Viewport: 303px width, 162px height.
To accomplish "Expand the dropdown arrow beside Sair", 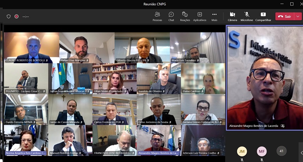I will click(x=298, y=16).
